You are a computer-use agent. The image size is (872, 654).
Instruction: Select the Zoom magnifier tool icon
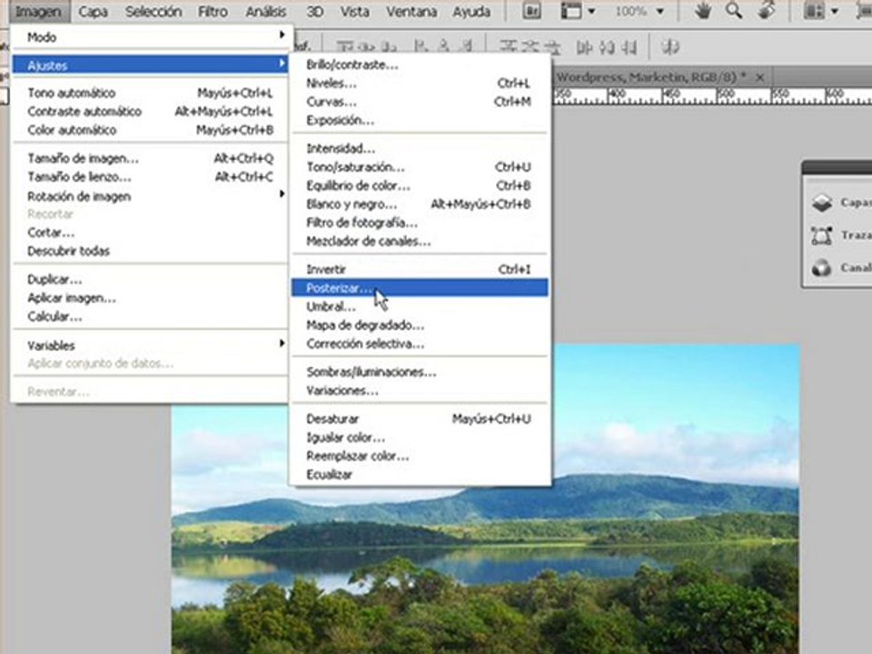click(734, 11)
